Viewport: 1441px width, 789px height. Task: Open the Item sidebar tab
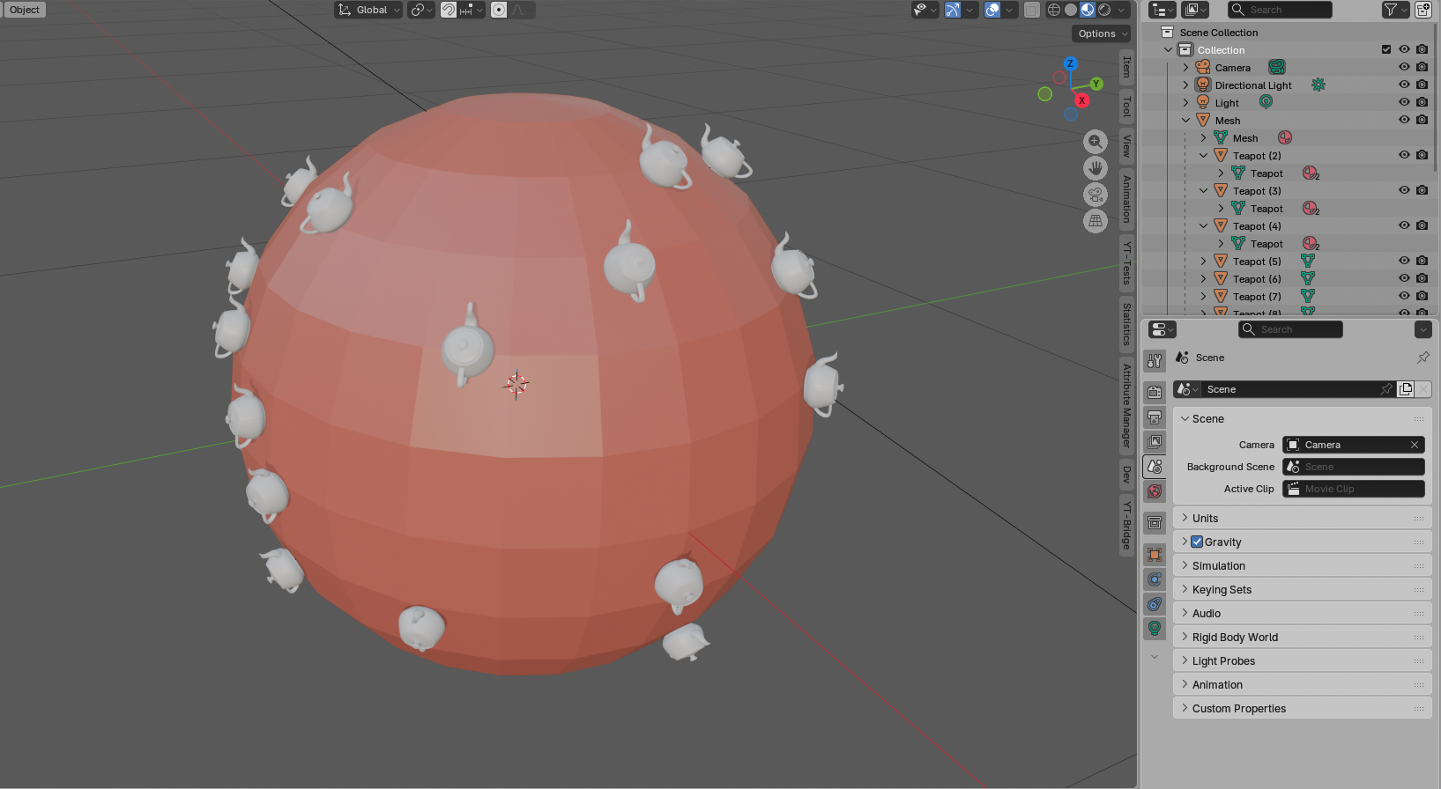[x=1126, y=67]
